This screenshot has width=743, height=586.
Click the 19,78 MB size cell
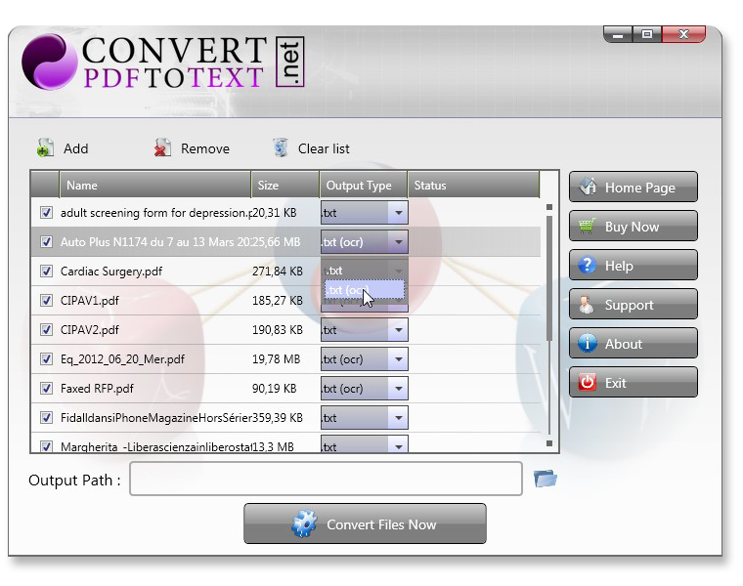point(277,359)
